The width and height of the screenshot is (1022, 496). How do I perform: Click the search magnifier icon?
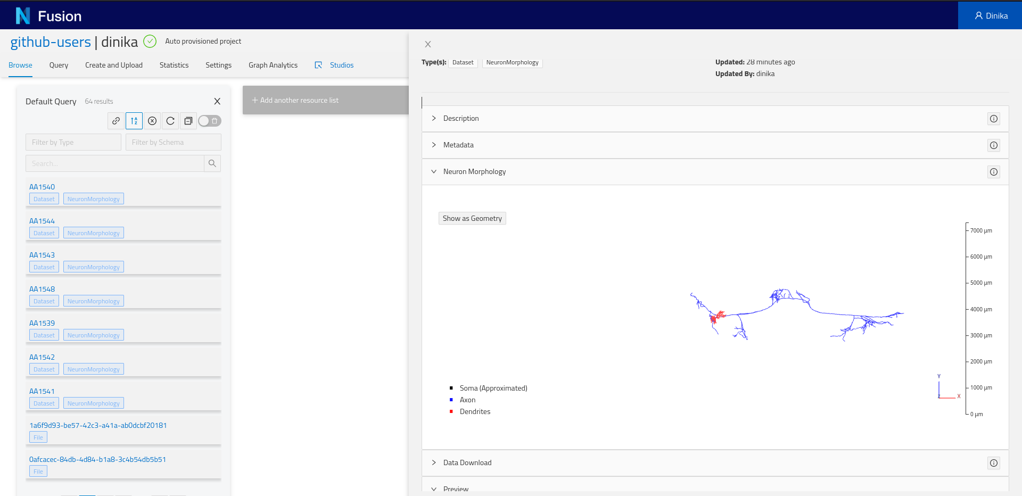pos(212,163)
